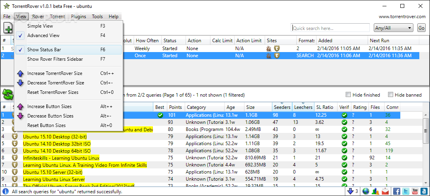This screenshot has height=196, width=430.
Task: Click the green plus add-new-rover icon
Action: (8, 28)
